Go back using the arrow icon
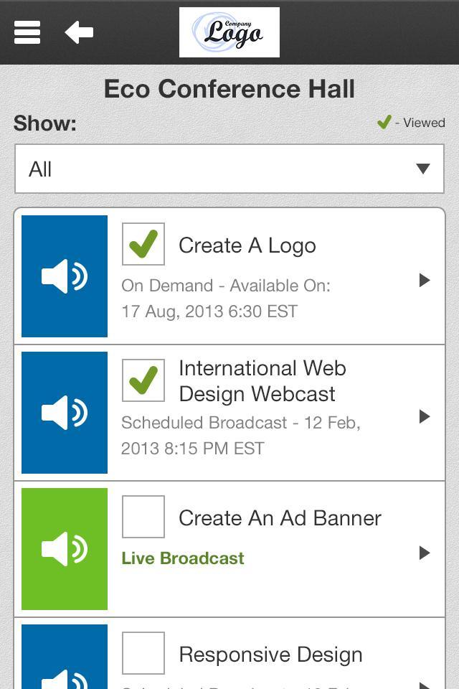Viewport: 459px width, 689px height. [79, 32]
